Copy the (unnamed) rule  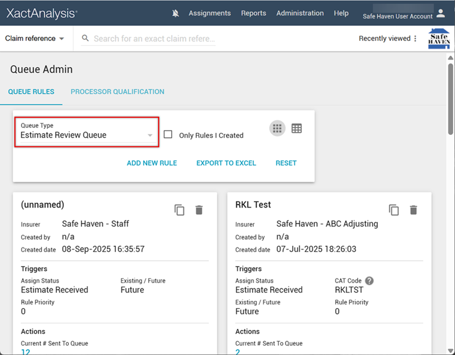coord(179,210)
